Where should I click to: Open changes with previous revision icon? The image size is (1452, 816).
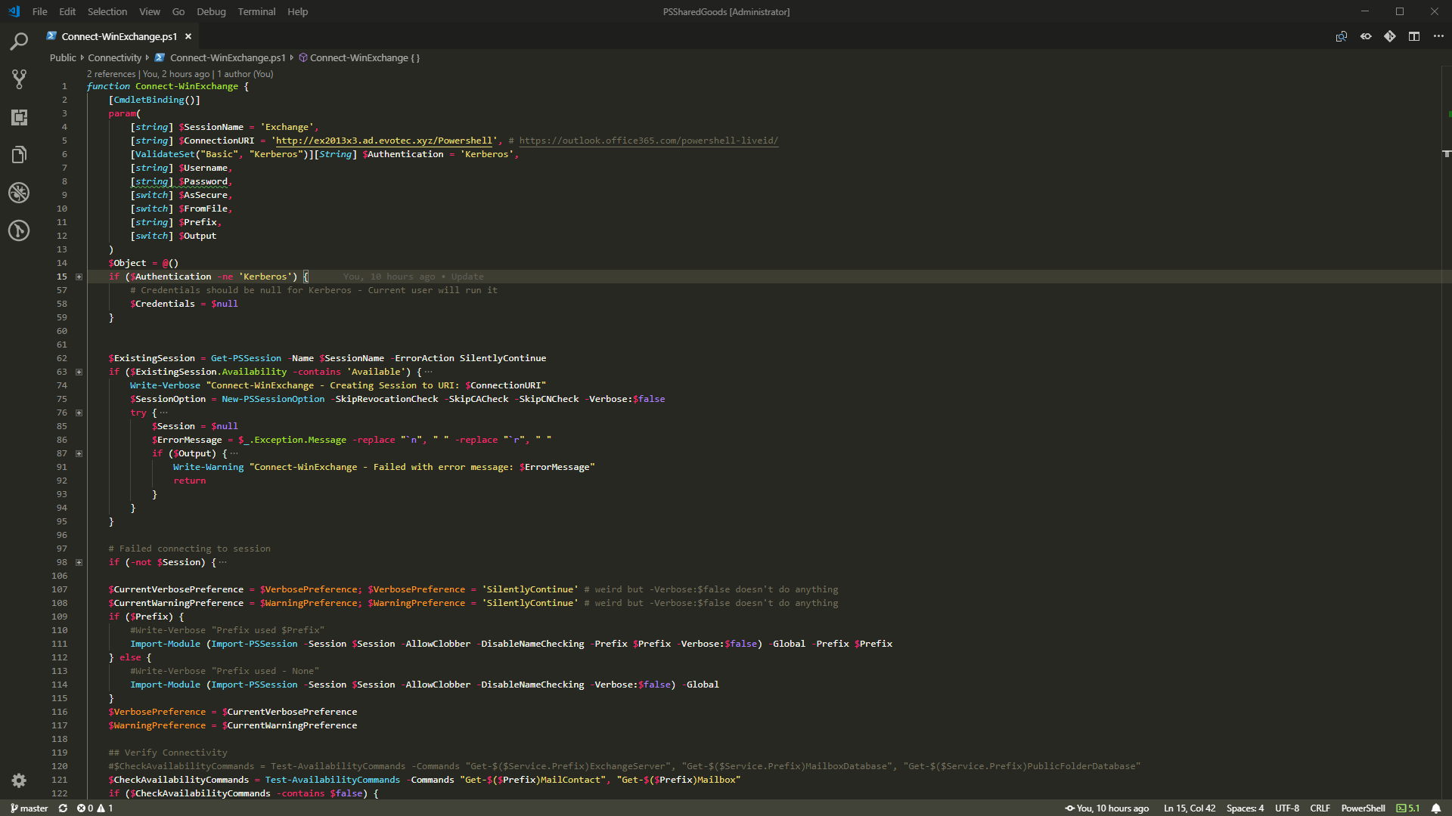pyautogui.click(x=1366, y=36)
